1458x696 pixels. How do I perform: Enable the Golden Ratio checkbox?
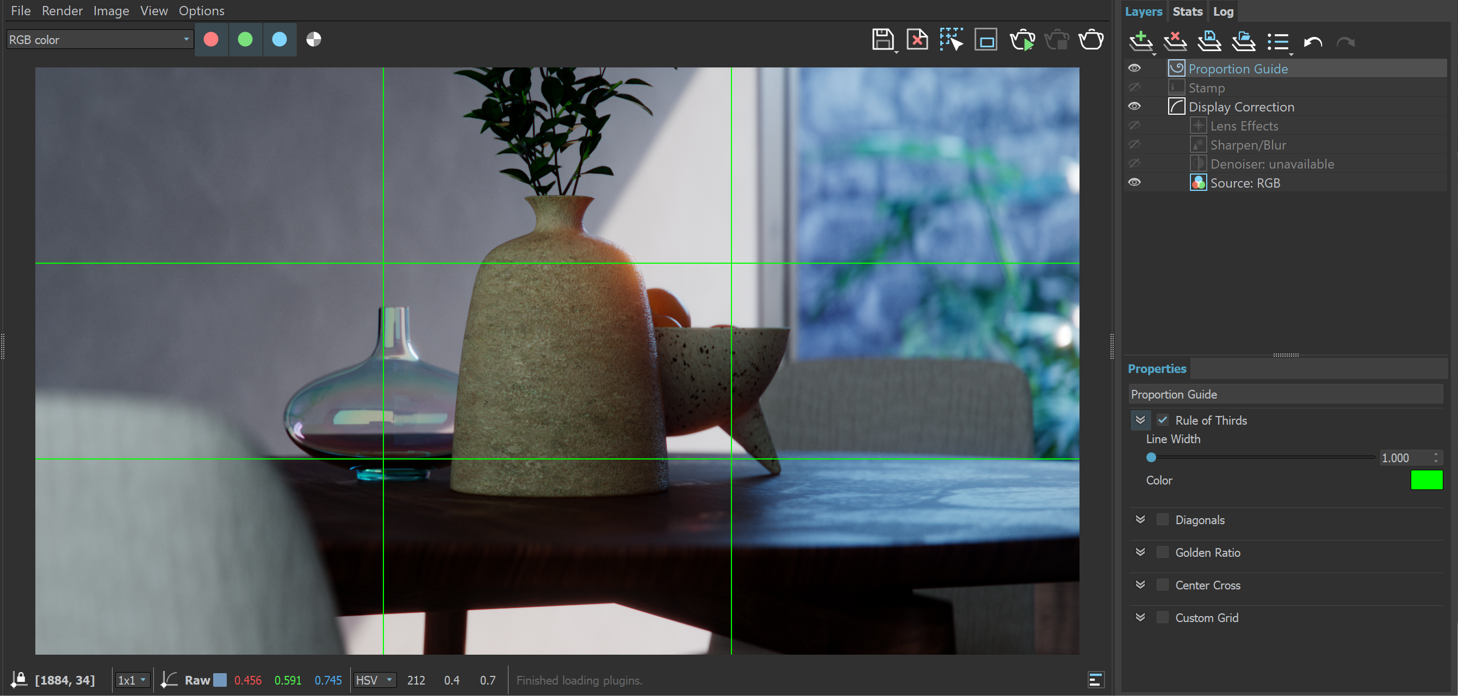[1163, 552]
